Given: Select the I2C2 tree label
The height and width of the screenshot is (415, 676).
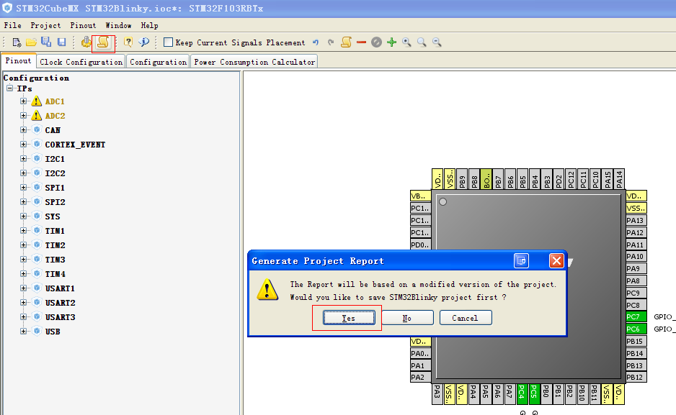Looking at the screenshot, I should [55, 173].
